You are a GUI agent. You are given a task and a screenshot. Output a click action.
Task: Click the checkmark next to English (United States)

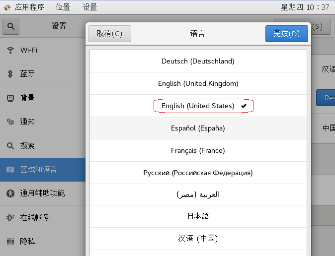click(x=244, y=106)
